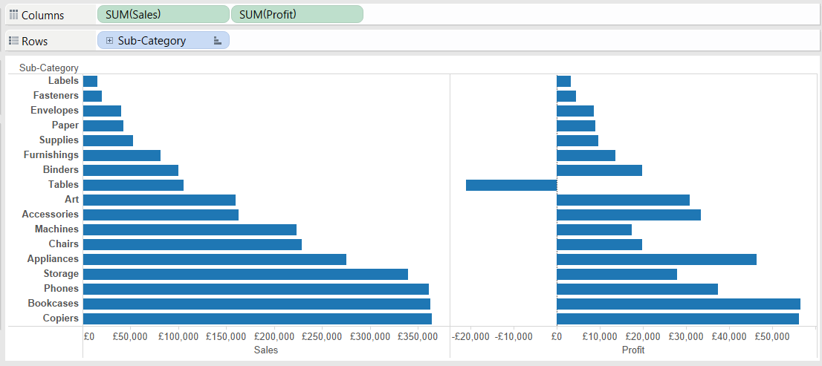Click the Rows shelf icon
The image size is (822, 366).
point(14,40)
